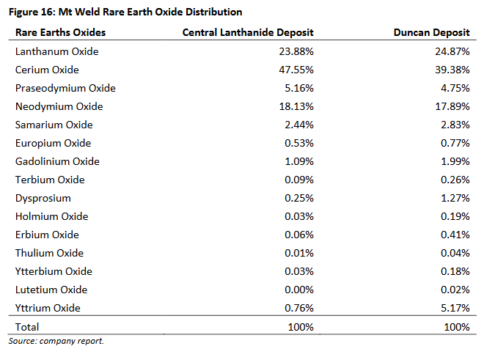Click the Samarium Oxide Duncan value 2.83%
495x357 pixels.
click(454, 125)
